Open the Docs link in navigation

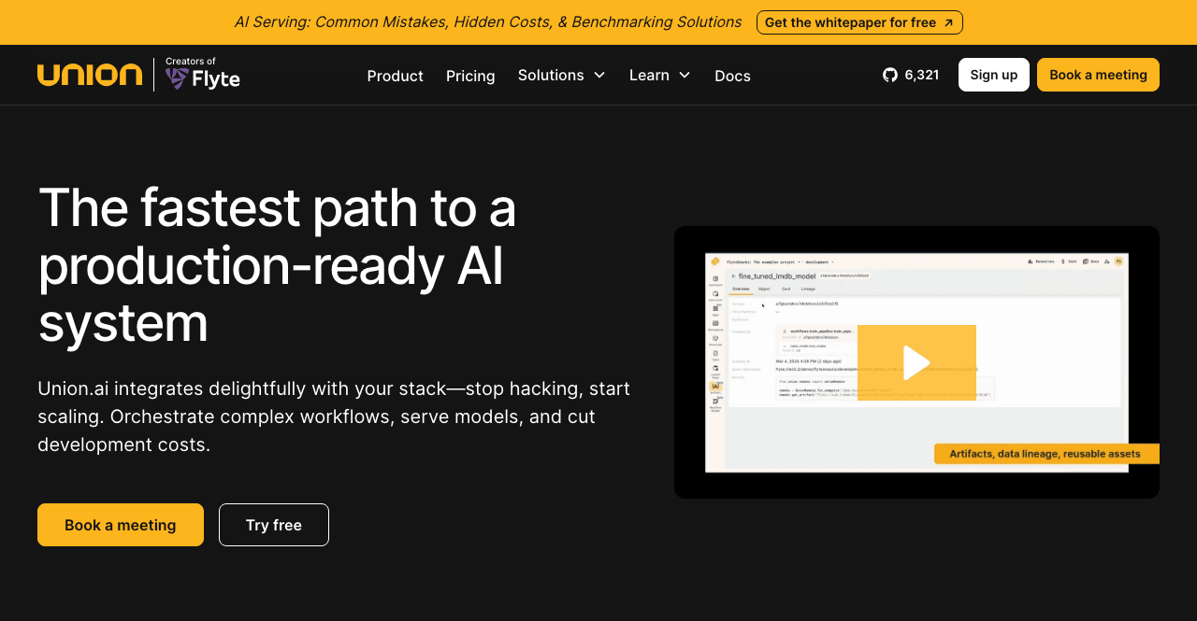[x=732, y=76]
